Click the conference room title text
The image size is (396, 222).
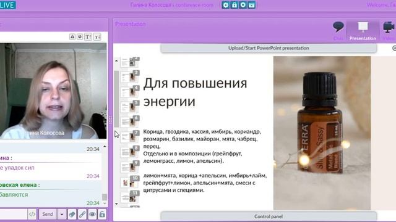click(x=172, y=5)
